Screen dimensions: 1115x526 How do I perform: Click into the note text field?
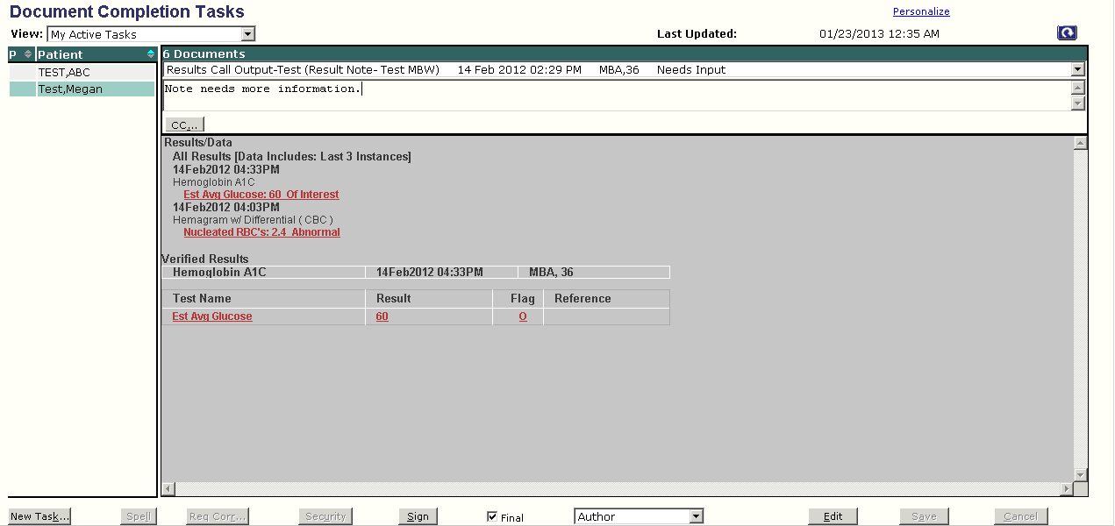click(x=614, y=95)
